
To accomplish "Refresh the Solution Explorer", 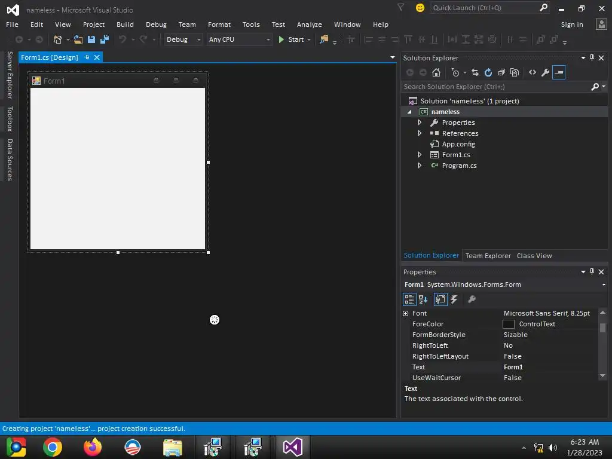I will tap(488, 72).
